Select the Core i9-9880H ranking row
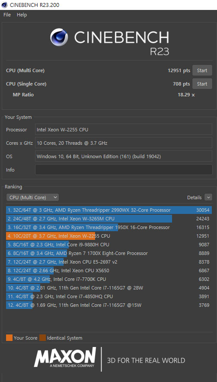This screenshot has width=217, height=382. coord(109,245)
